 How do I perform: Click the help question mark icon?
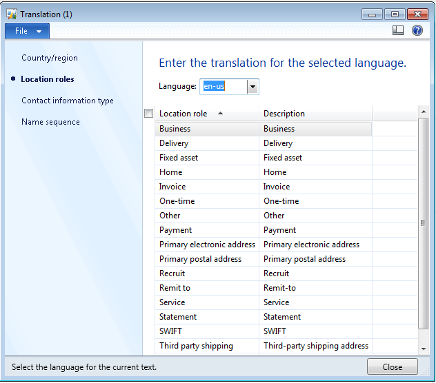[417, 30]
